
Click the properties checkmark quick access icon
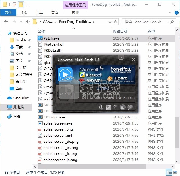pyautogui.click(x=14, y=5)
